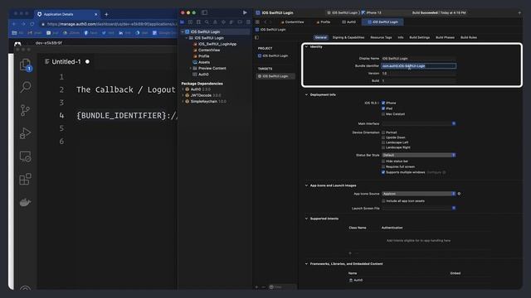The image size is (531, 298).
Task: Toggle the project/targets list sidebar icon
Action: click(x=256, y=37)
